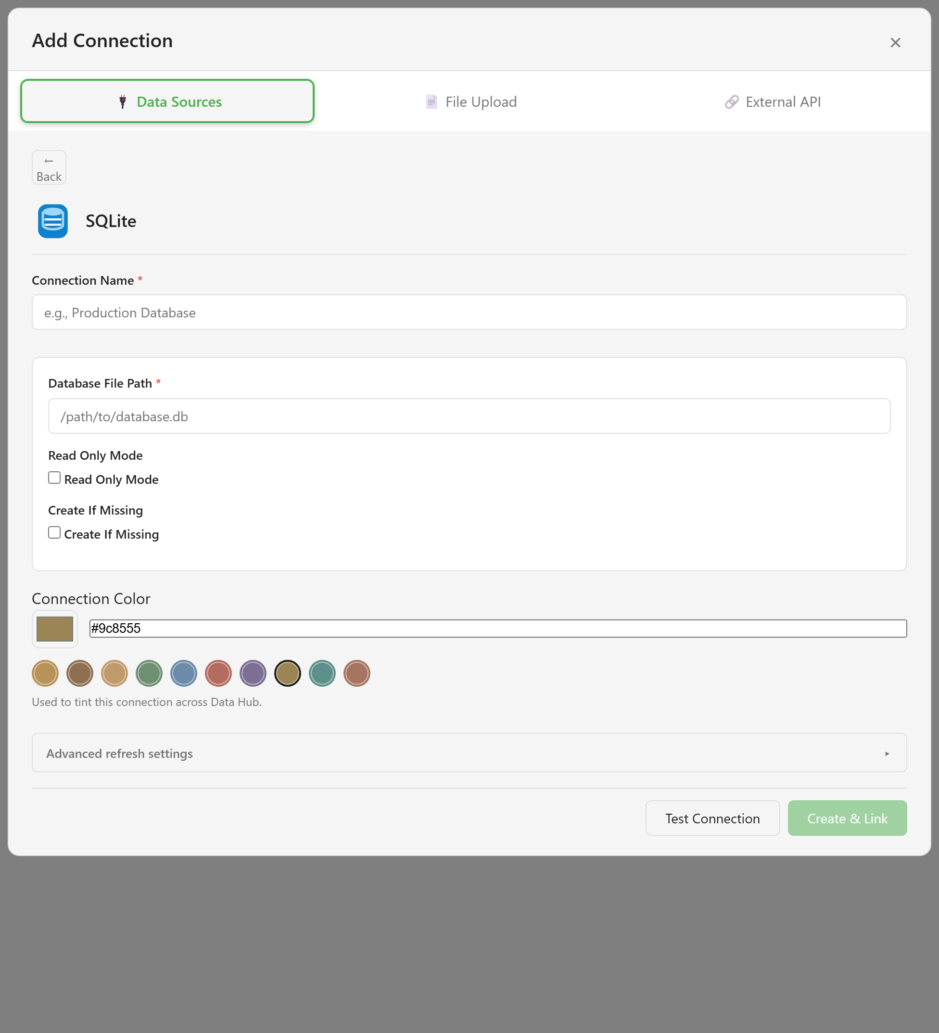
Task: Click the SQLite database icon
Action: [53, 221]
